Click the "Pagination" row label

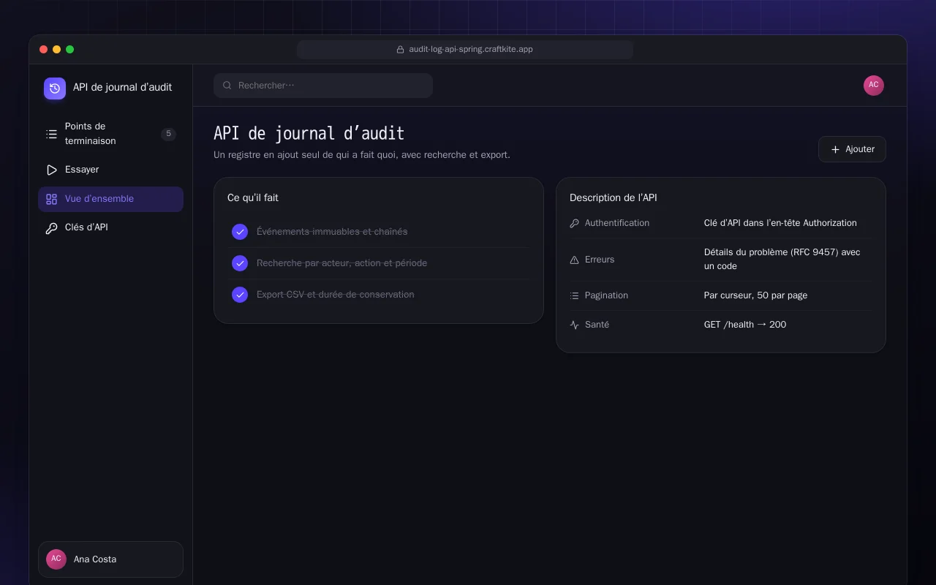pos(606,295)
